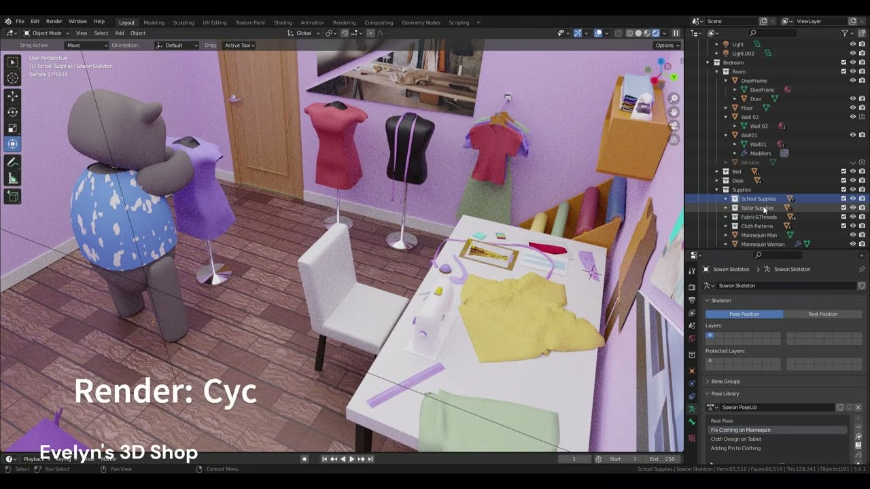Image resolution: width=870 pixels, height=489 pixels.
Task: Open the View Layer properties tab
Action: click(x=692, y=312)
